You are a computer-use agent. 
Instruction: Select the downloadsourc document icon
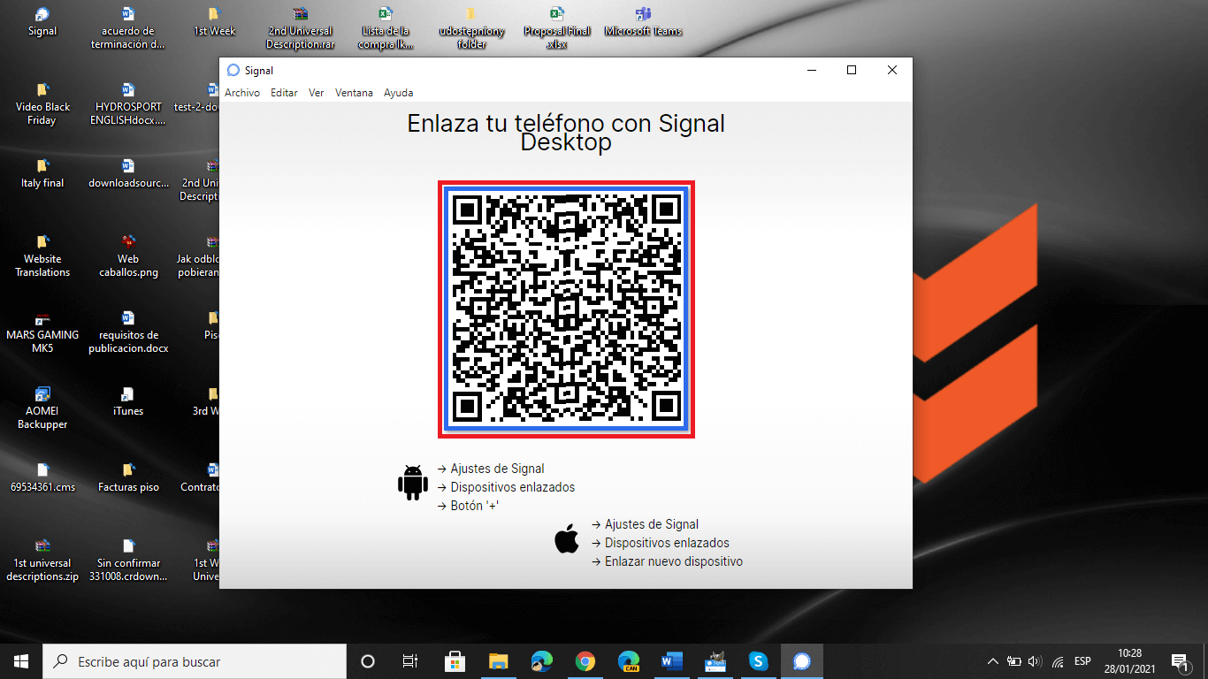[128, 173]
